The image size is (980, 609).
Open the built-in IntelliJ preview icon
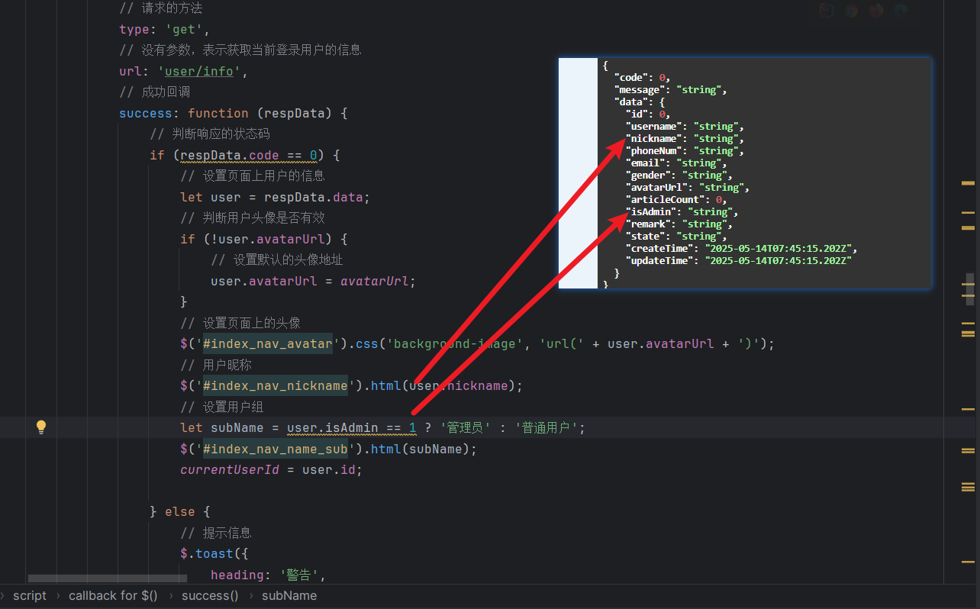click(826, 10)
